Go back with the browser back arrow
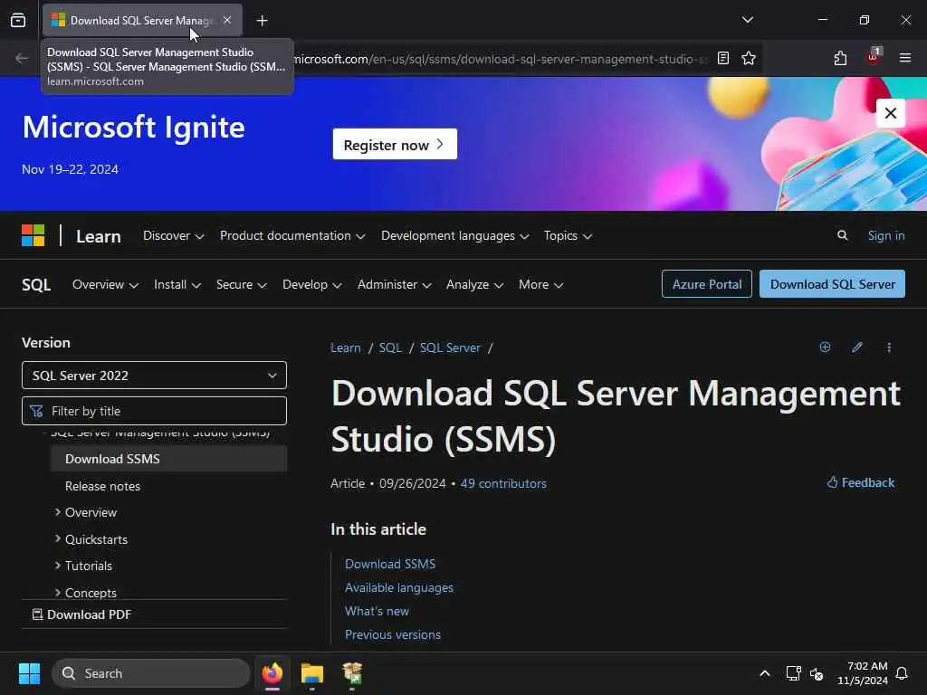Image resolution: width=927 pixels, height=695 pixels. [x=22, y=58]
